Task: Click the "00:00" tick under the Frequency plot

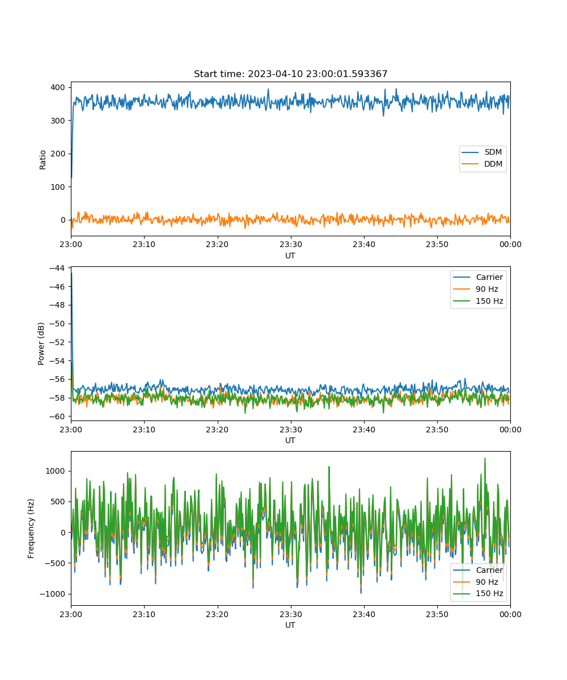Action: [x=510, y=614]
